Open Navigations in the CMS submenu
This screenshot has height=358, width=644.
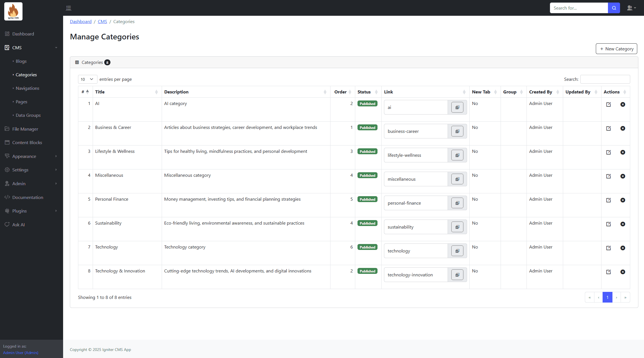[27, 88]
